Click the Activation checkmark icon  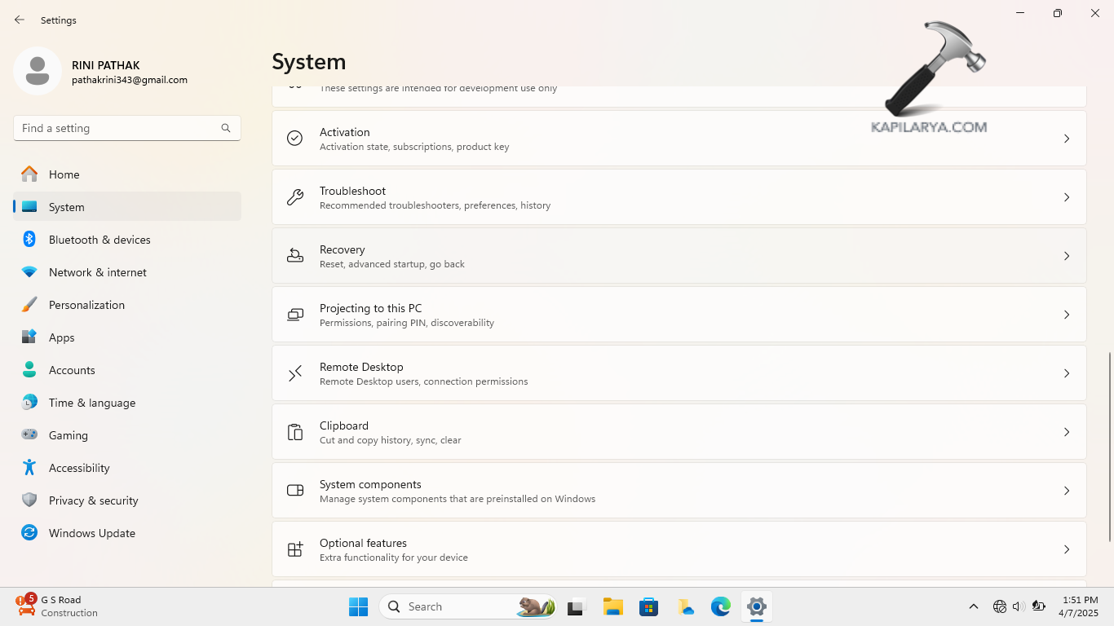coord(295,139)
